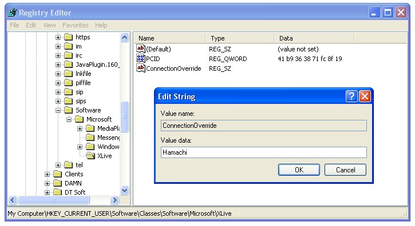Image resolution: width=415 pixels, height=226 pixels.
Task: Click the tree scroll up arrow
Action: 125,37
